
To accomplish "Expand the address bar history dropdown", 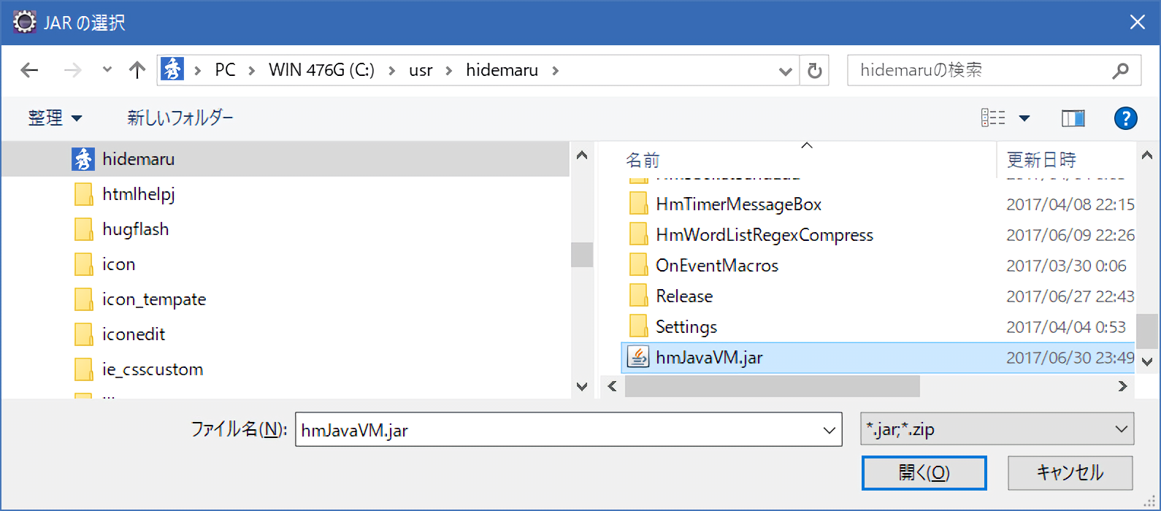I will (x=786, y=71).
